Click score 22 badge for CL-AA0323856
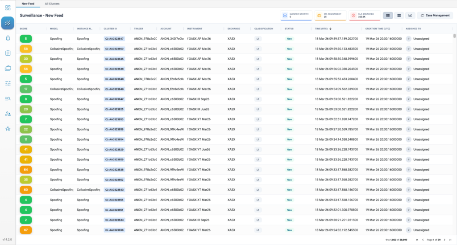This screenshot has width=457, height=245. coord(26,130)
